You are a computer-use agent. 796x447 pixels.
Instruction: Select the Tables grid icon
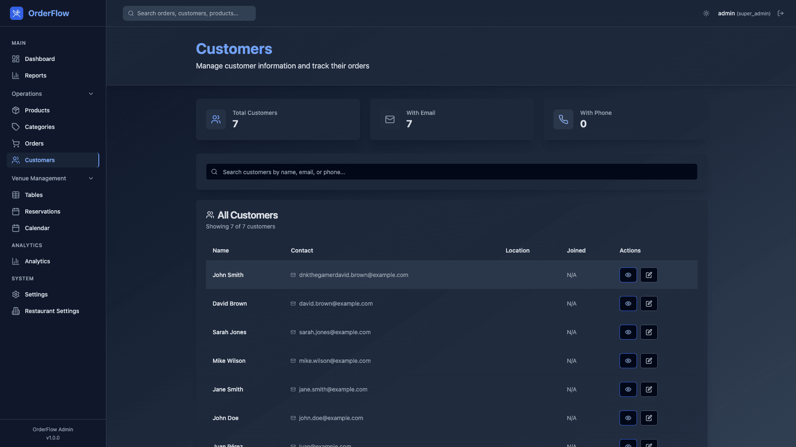15,195
